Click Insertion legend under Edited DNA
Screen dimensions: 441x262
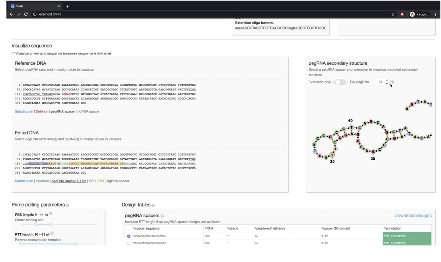click(42, 181)
